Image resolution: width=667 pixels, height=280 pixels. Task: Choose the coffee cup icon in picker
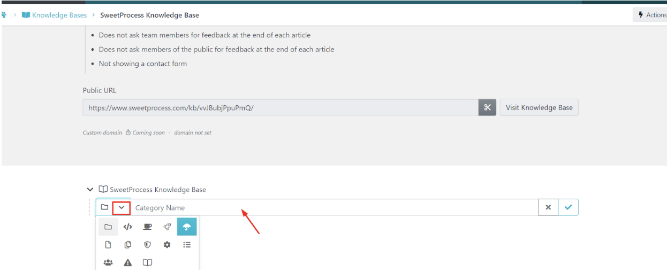pyautogui.click(x=147, y=227)
